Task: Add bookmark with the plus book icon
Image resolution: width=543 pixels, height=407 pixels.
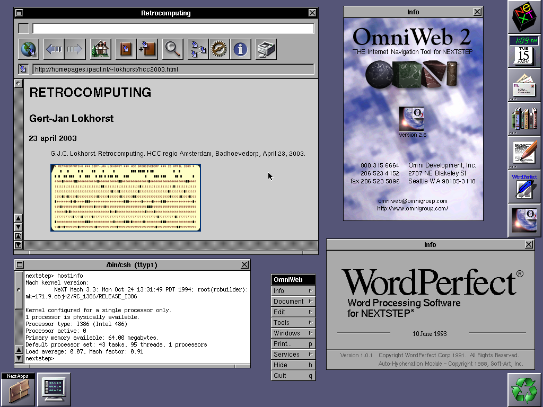Action: tap(147, 49)
